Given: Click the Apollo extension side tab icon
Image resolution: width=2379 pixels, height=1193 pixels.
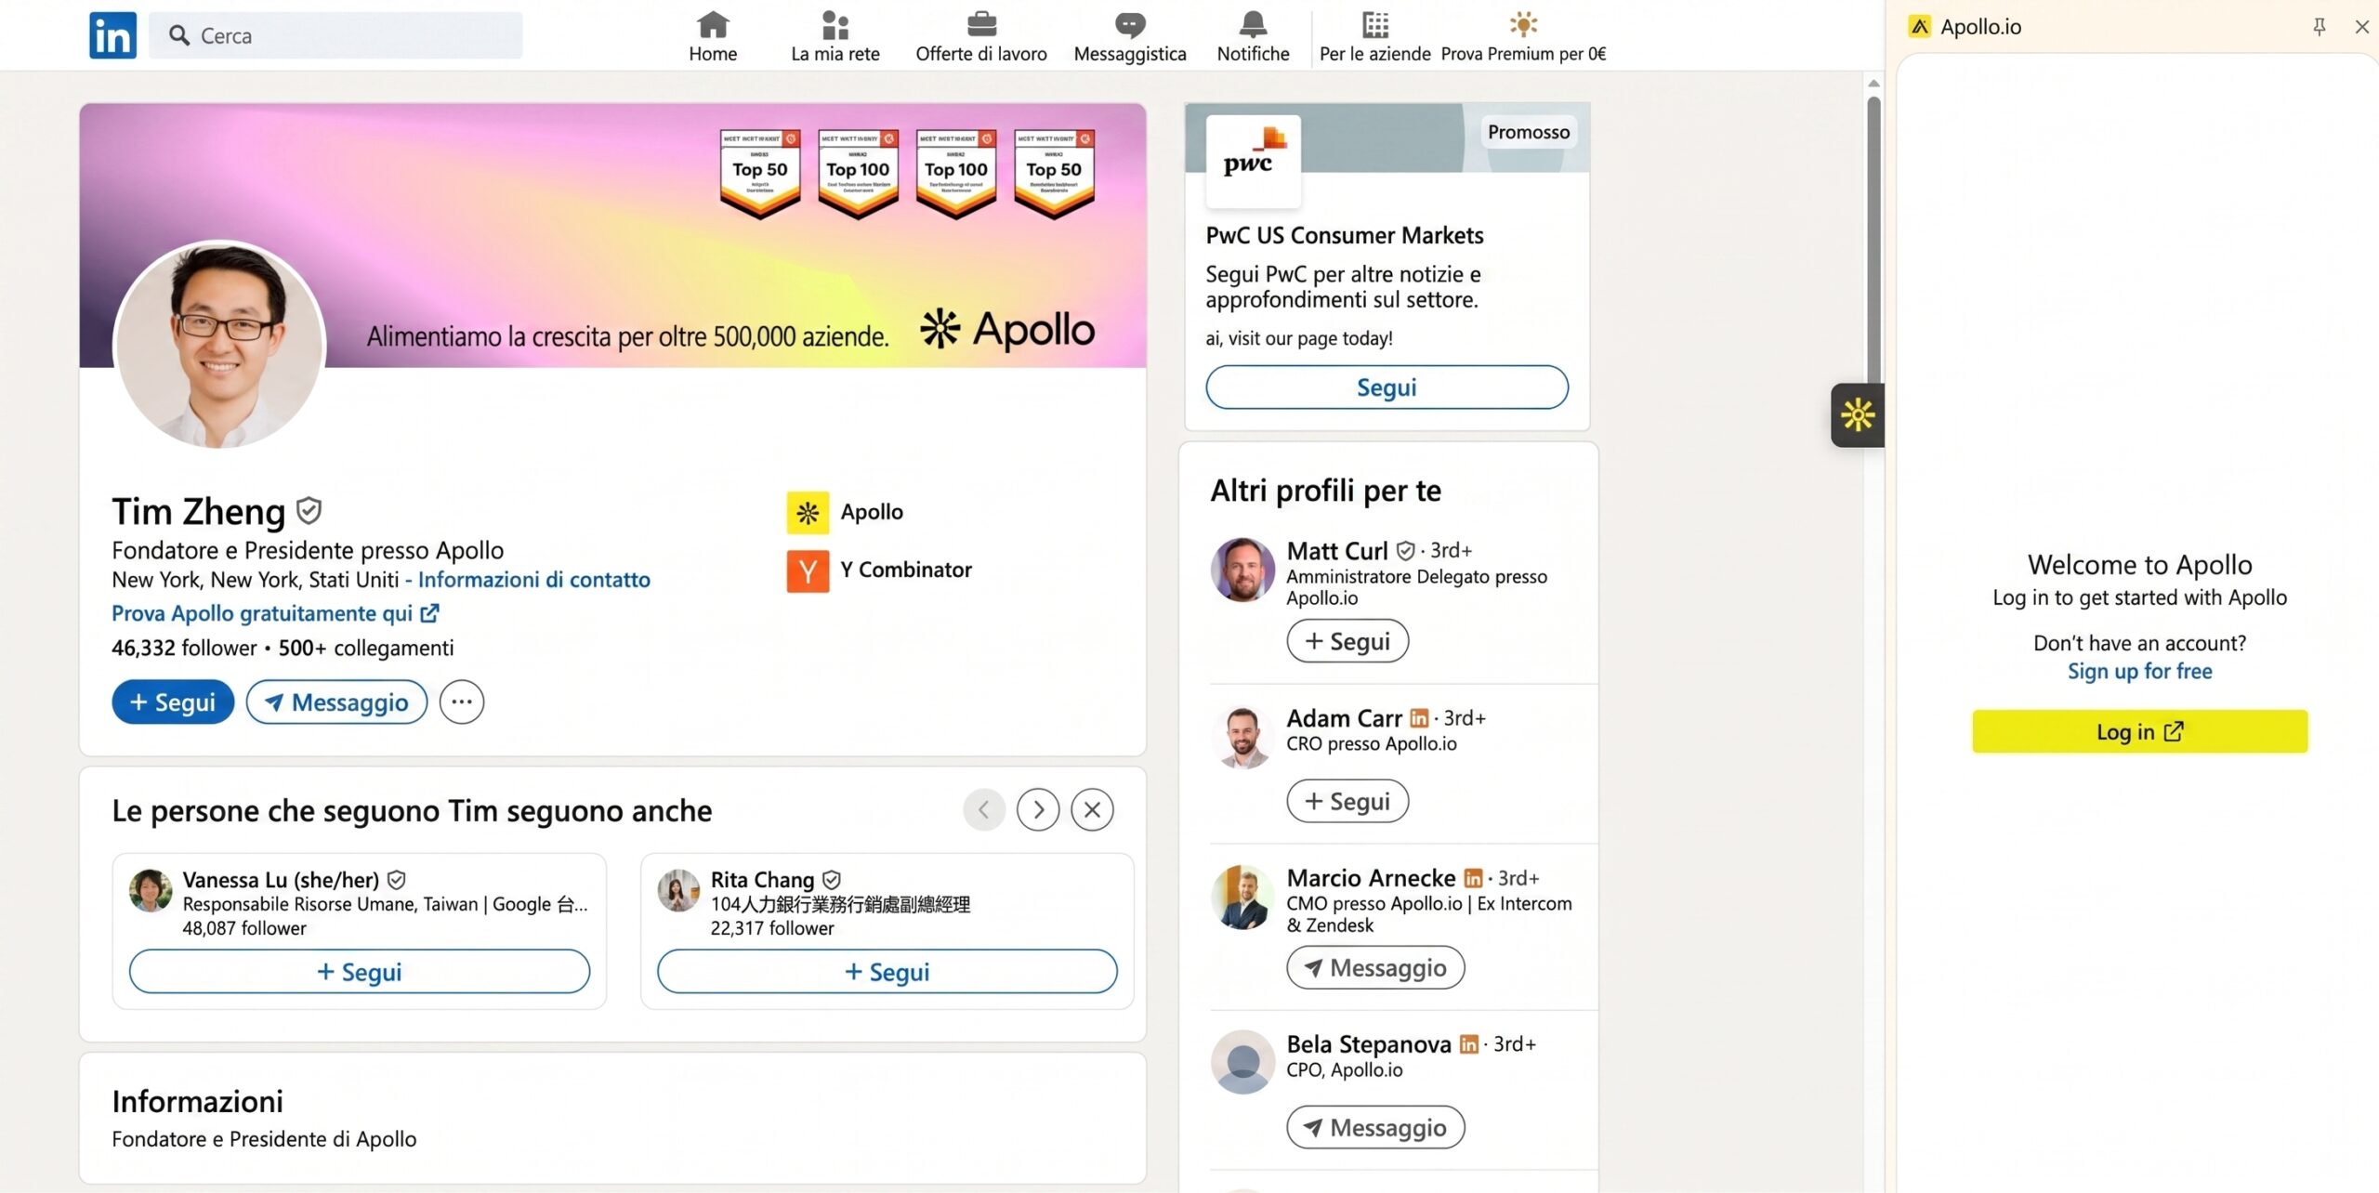Looking at the screenshot, I should [1858, 415].
